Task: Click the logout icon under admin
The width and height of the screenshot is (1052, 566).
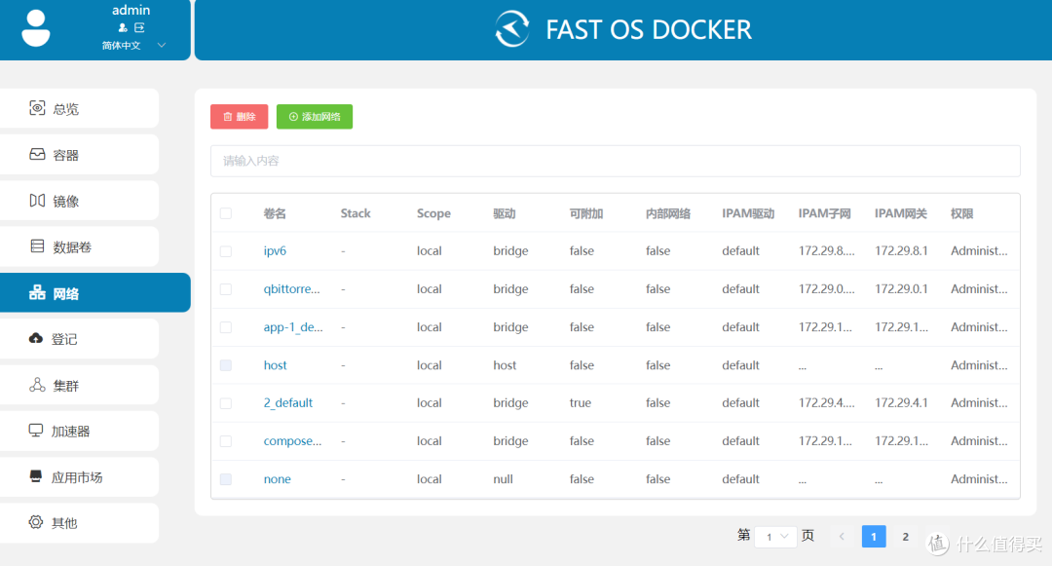Action: [x=139, y=27]
